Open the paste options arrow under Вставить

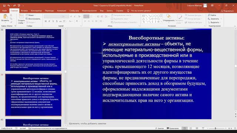5,23
